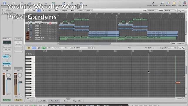The width and height of the screenshot is (188, 106).
Task: Click the Bnce button on Output strip
Action: click(x=20, y=97)
